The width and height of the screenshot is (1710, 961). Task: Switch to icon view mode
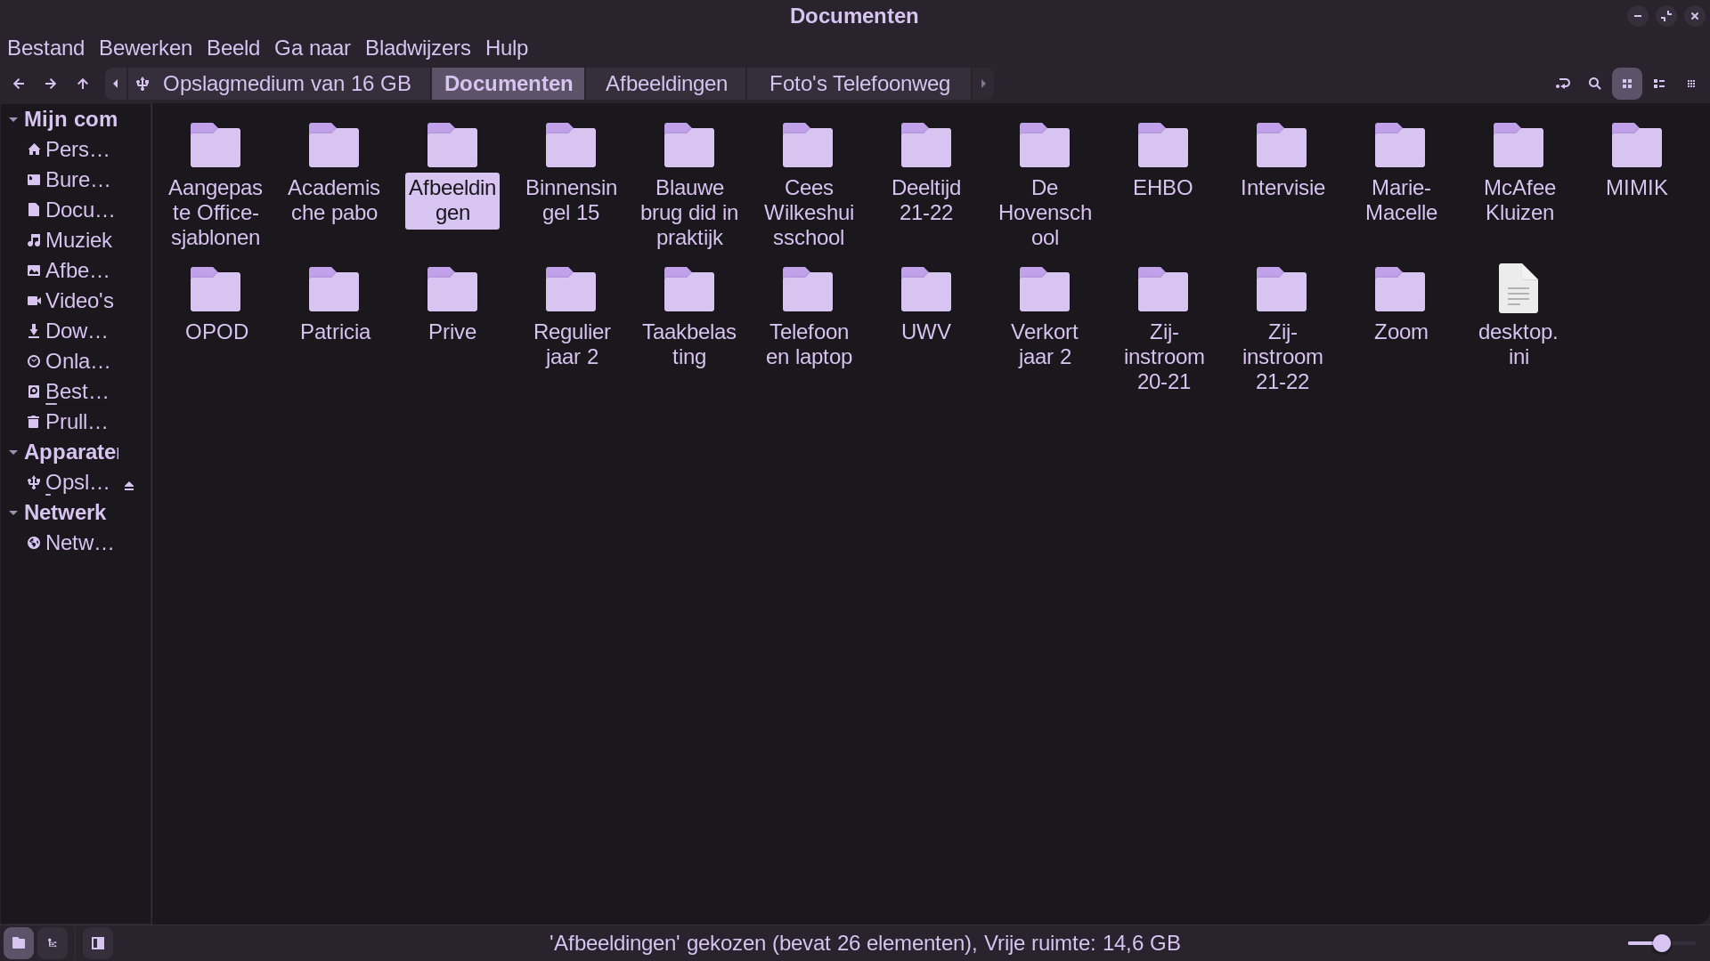pyautogui.click(x=1626, y=84)
